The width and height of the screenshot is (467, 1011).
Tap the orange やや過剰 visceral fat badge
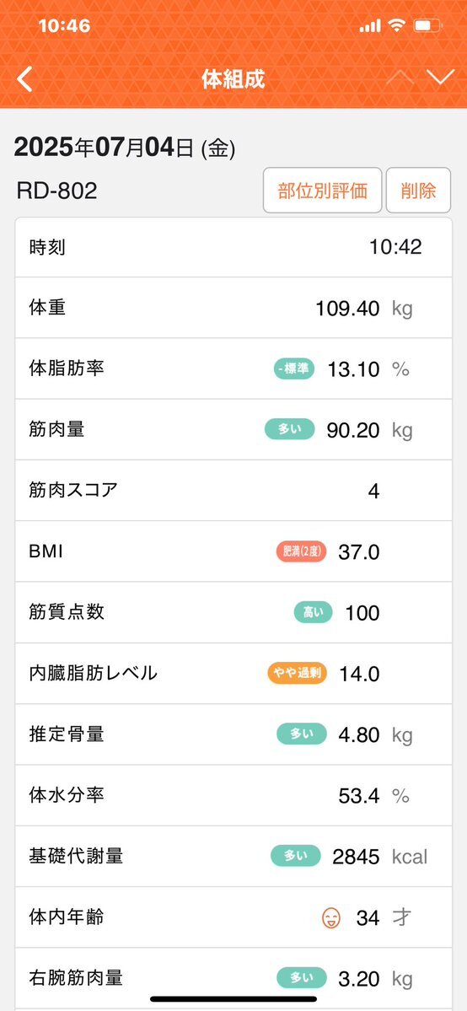pyautogui.click(x=298, y=674)
